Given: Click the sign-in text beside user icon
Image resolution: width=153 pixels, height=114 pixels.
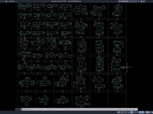Looking at the screenshot, I should [x=144, y=1].
